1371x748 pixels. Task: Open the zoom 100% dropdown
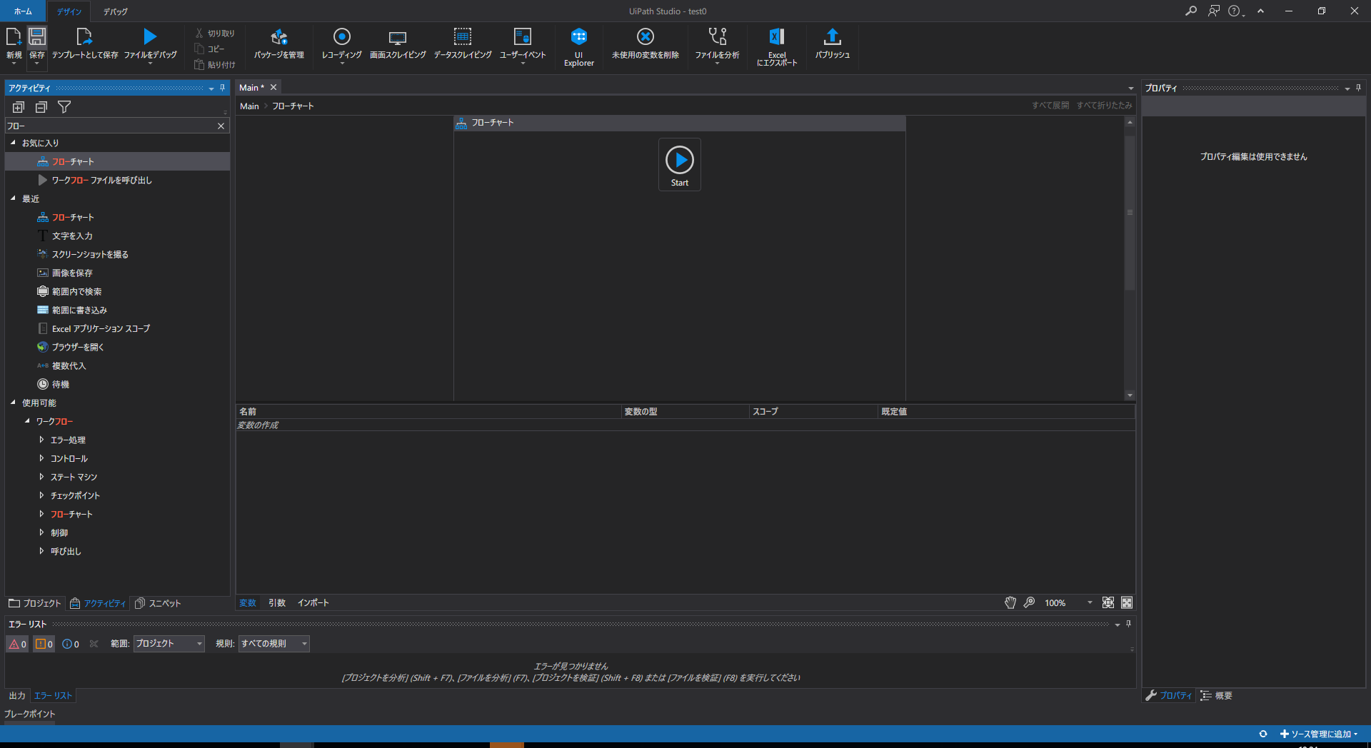(x=1090, y=603)
